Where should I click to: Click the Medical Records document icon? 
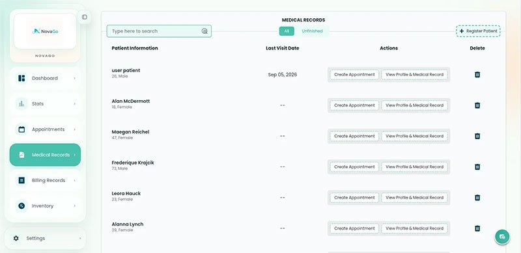click(x=21, y=155)
